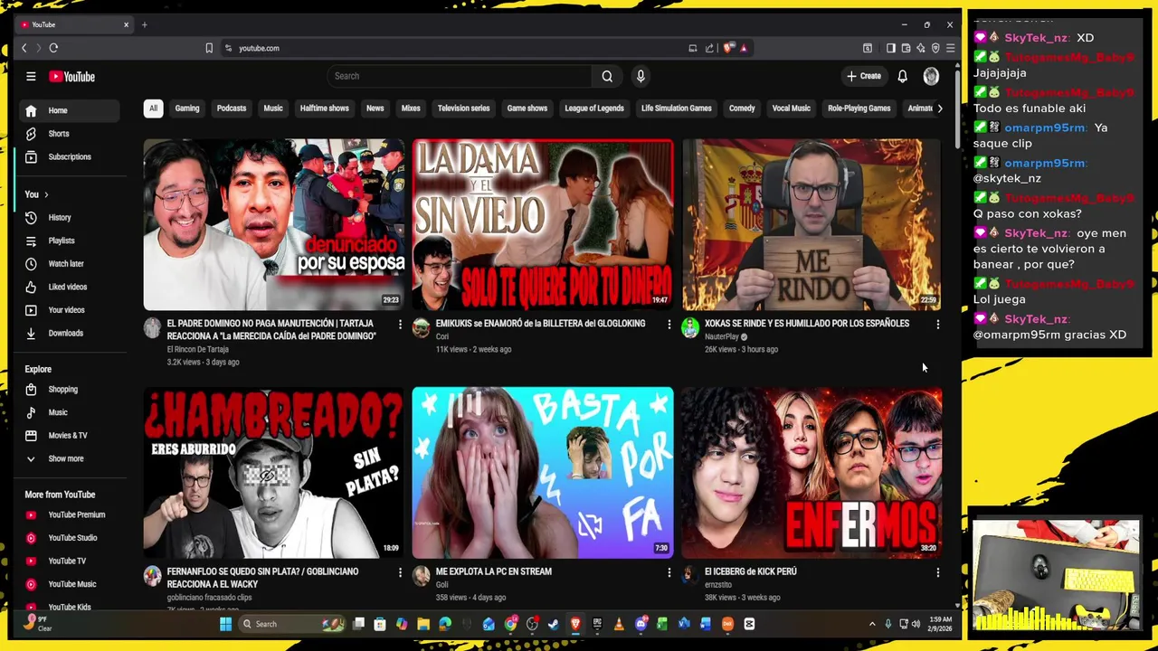Click in the YouTube search field
The image size is (1158, 651).
(460, 76)
